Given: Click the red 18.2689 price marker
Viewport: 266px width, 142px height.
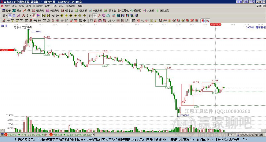Looking at the screenshot, I should click(x=7, y=50).
